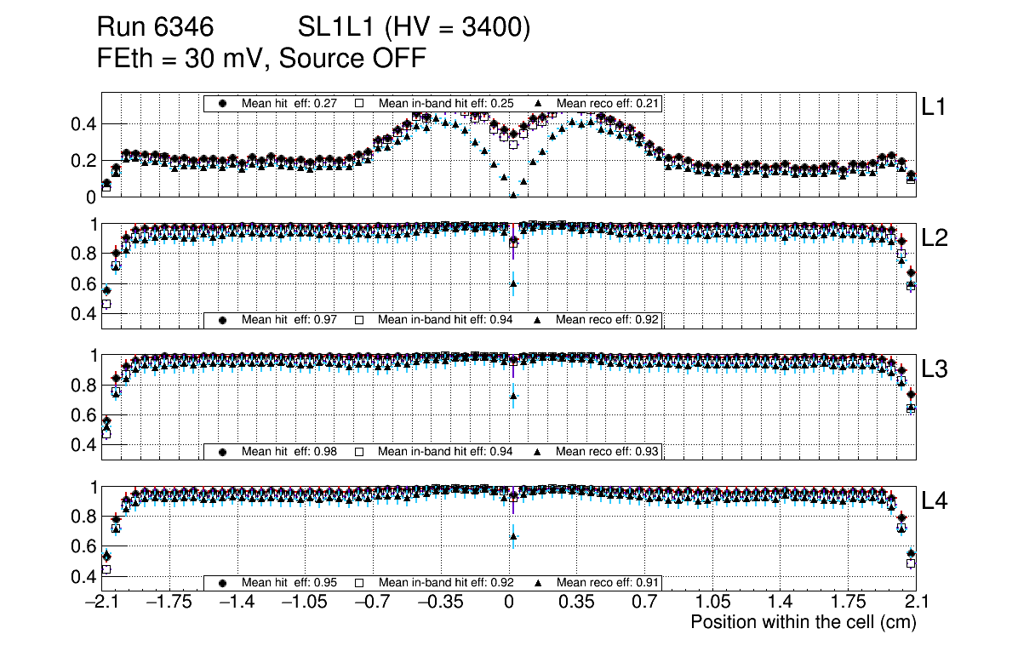Click the −2.1 tick label on x-axis
This screenshot has width=1018, height=657.
tap(101, 602)
